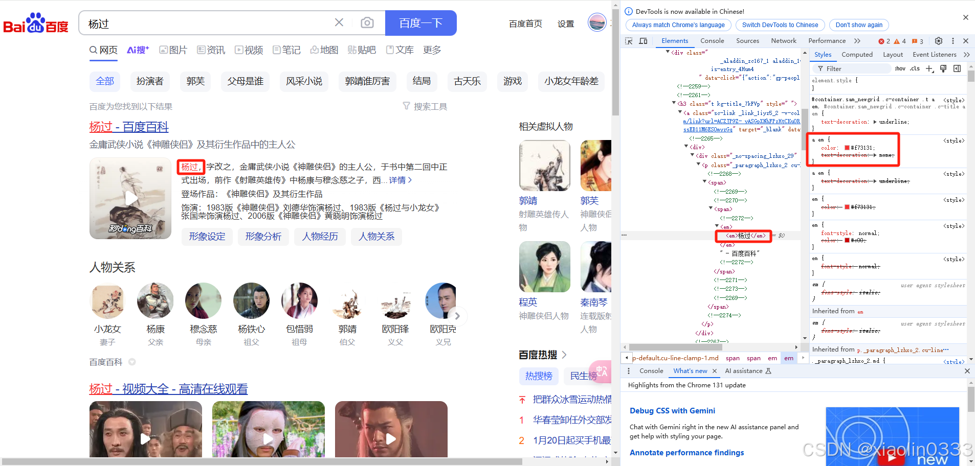Open the AI assistance drawer tab
The width and height of the screenshot is (975, 466).
[x=747, y=371]
